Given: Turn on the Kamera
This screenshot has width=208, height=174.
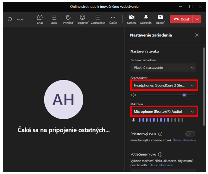Looking at the screenshot, I should click(132, 19).
